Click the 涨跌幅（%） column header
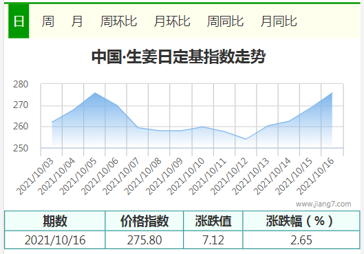The height and width of the screenshot is (254, 364). [x=301, y=221]
